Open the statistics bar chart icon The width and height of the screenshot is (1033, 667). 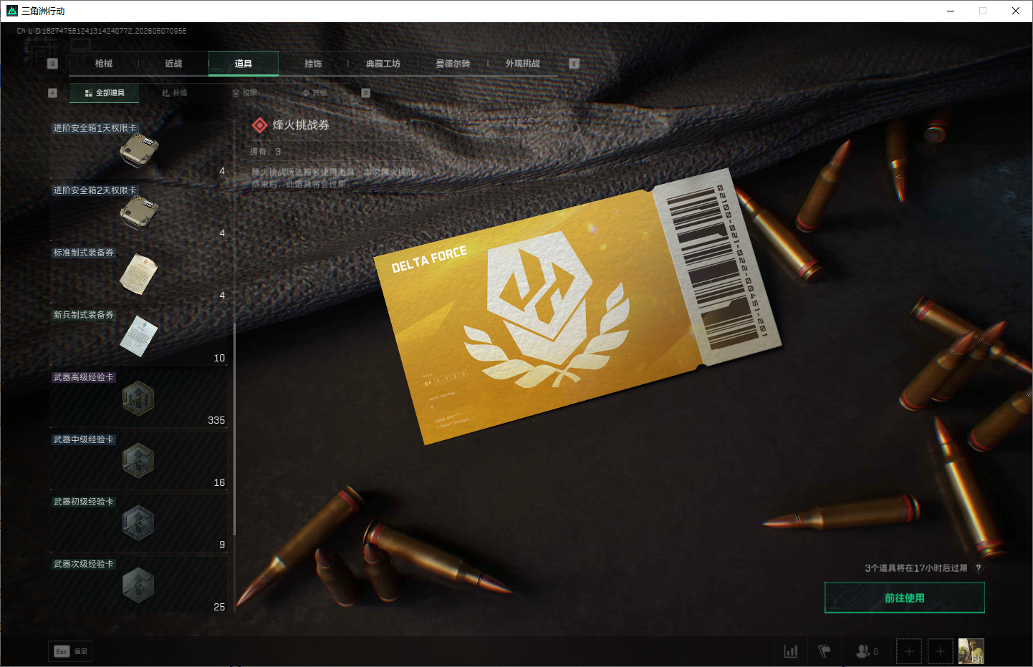(x=791, y=651)
